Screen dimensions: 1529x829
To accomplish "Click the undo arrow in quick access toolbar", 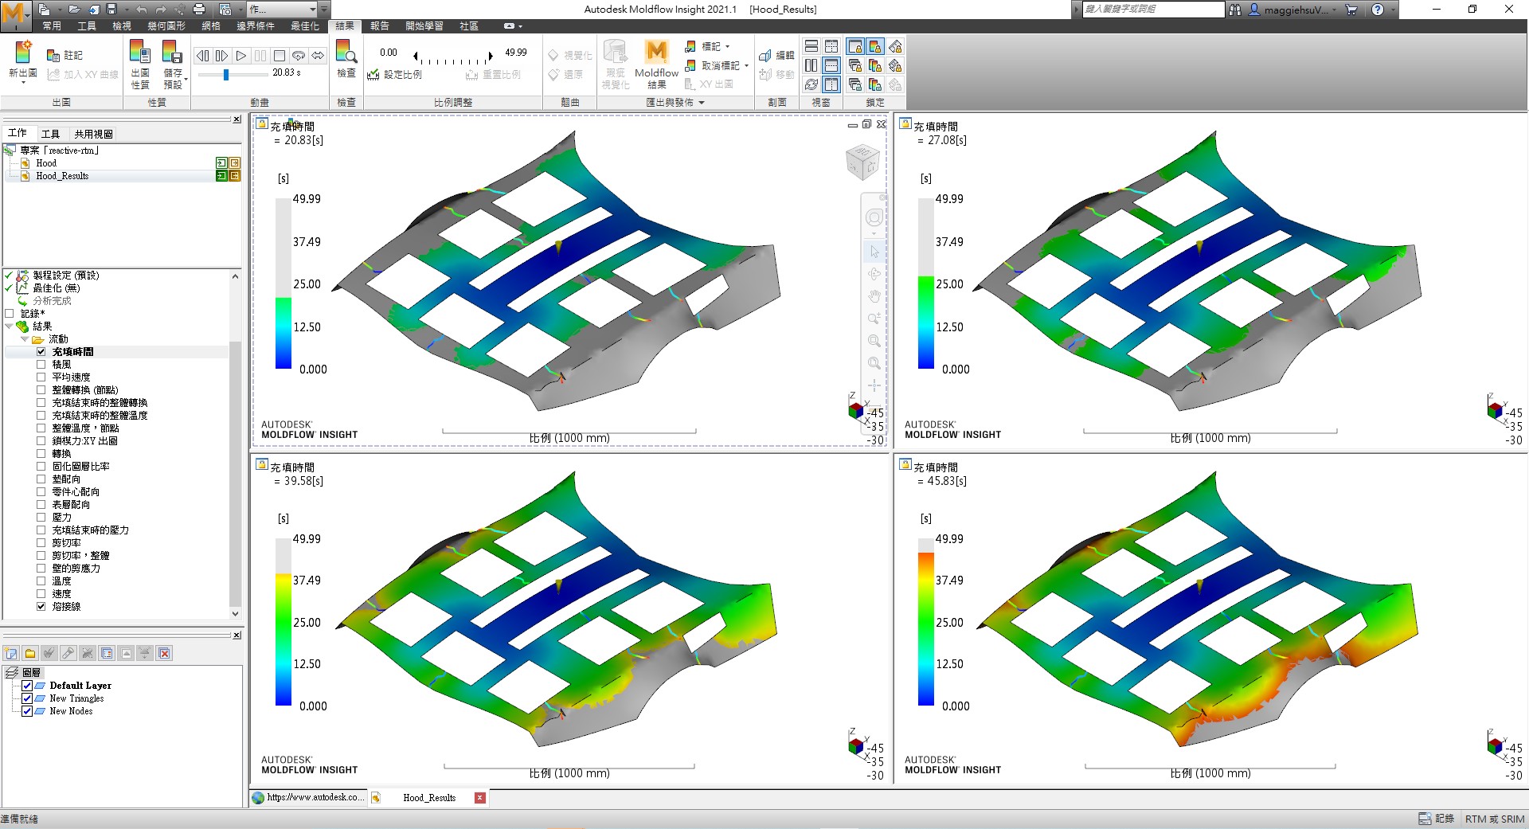I will pos(142,10).
